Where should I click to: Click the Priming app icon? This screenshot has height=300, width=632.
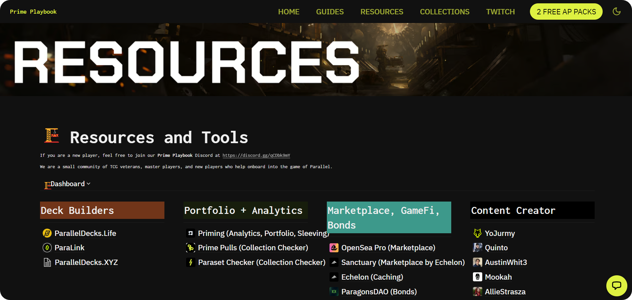190,233
